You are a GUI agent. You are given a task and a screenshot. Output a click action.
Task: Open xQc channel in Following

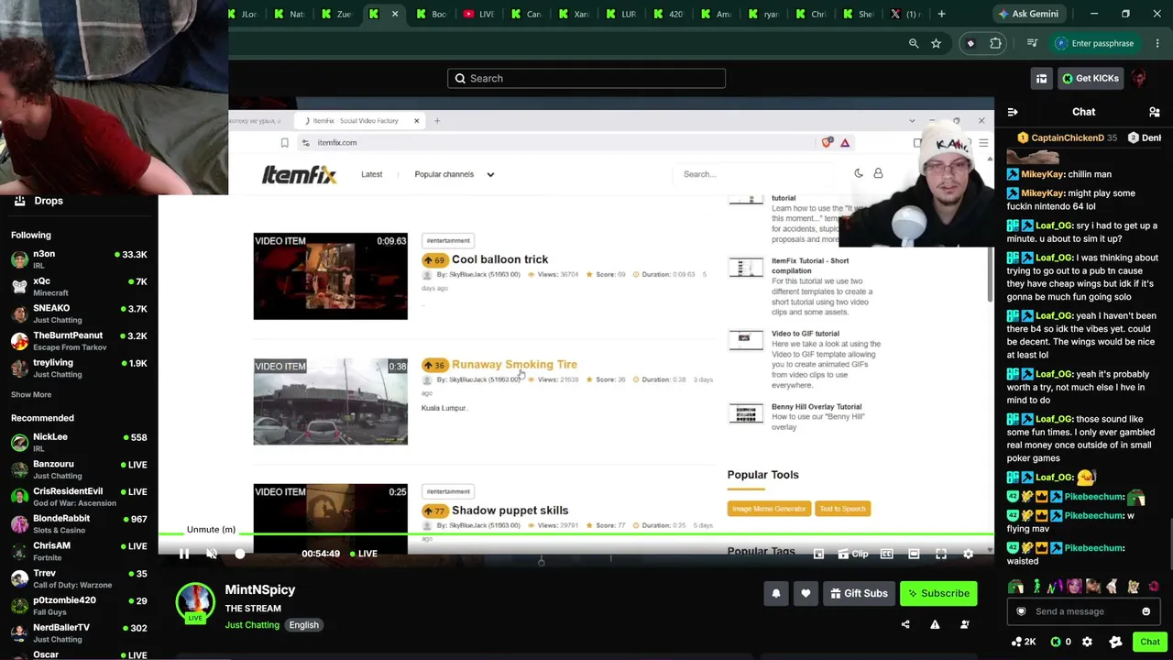pos(79,286)
